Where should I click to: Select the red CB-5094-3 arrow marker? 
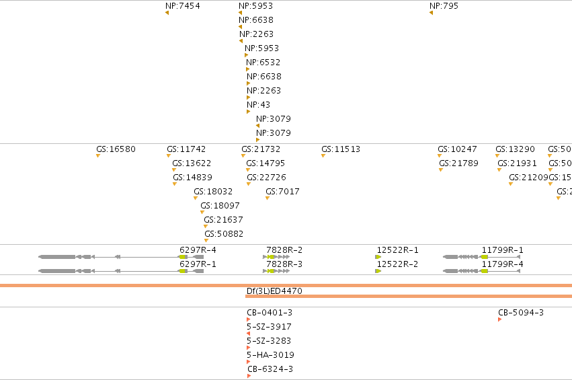(500, 319)
